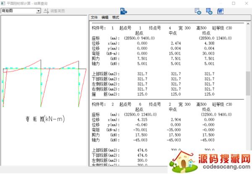
Task: Click member 1 高500 height text
Action: coord(201,28)
